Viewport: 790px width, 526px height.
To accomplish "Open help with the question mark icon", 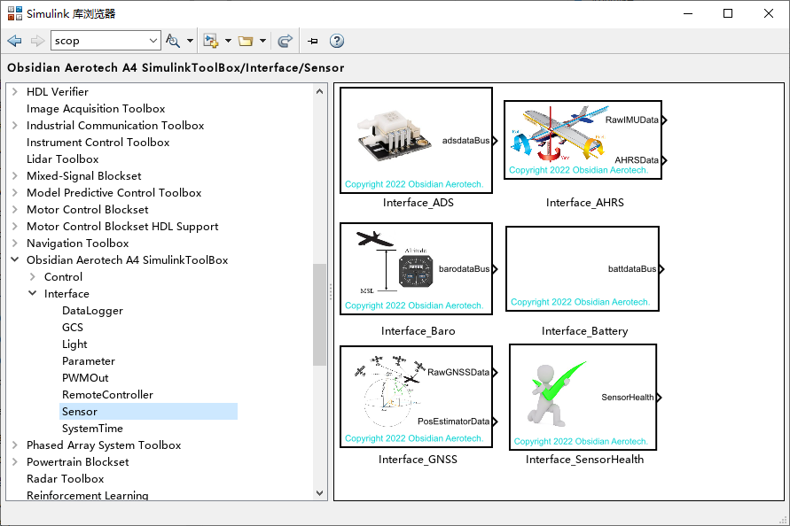I will pyautogui.click(x=337, y=41).
